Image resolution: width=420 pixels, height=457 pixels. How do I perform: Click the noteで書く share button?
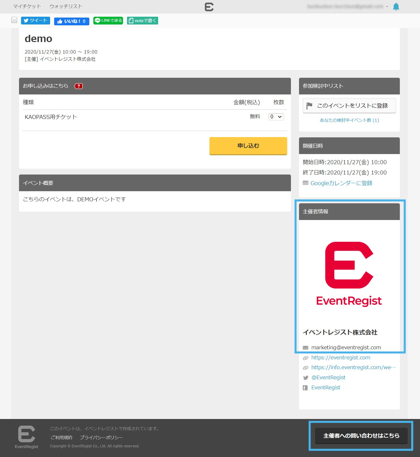tap(143, 21)
